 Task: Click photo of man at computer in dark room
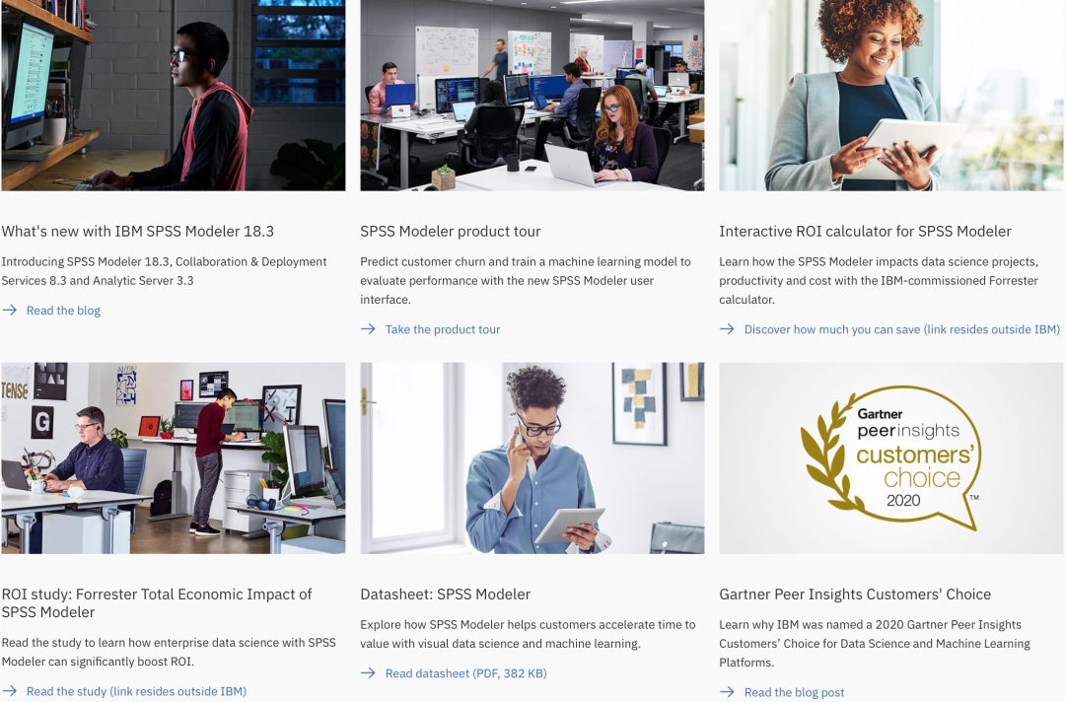tap(174, 95)
